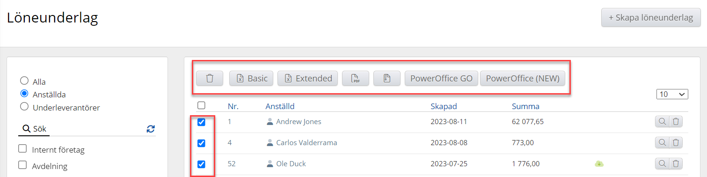Click the bulk delete trash icon in toolbar
This screenshot has width=707, height=177.
(210, 78)
